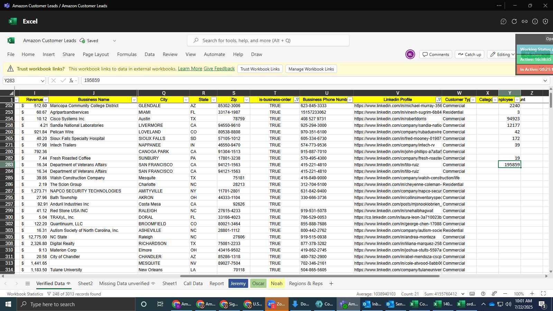Viewport: 553px width, 311px height.
Task: Add a new sheet with the plus icon
Action: (331, 283)
